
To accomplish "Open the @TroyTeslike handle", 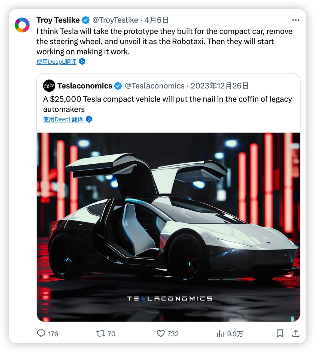I will (x=115, y=20).
